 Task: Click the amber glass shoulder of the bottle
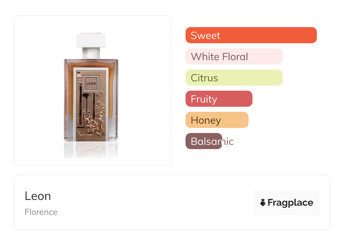tap(91, 63)
